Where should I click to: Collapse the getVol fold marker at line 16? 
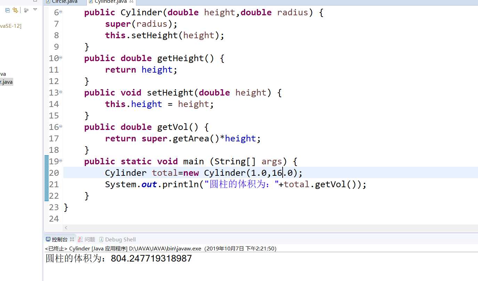[x=60, y=126]
